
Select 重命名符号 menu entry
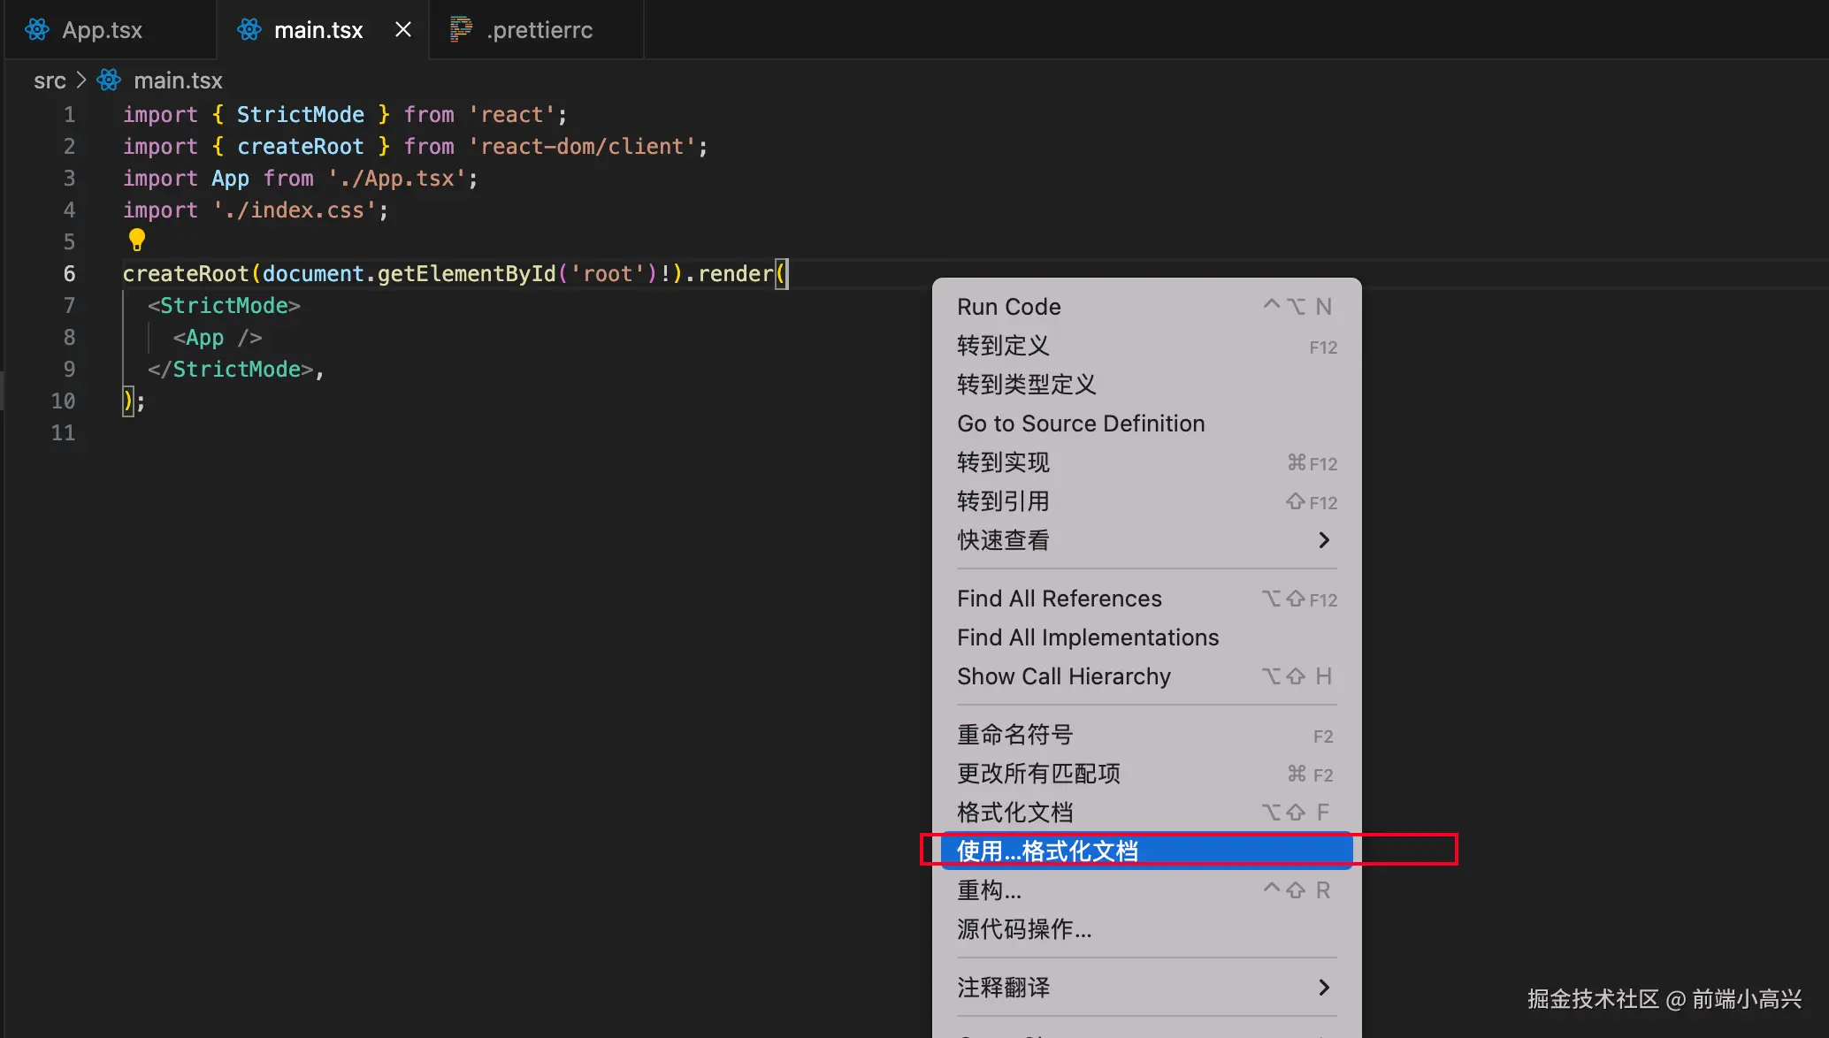(x=1014, y=735)
